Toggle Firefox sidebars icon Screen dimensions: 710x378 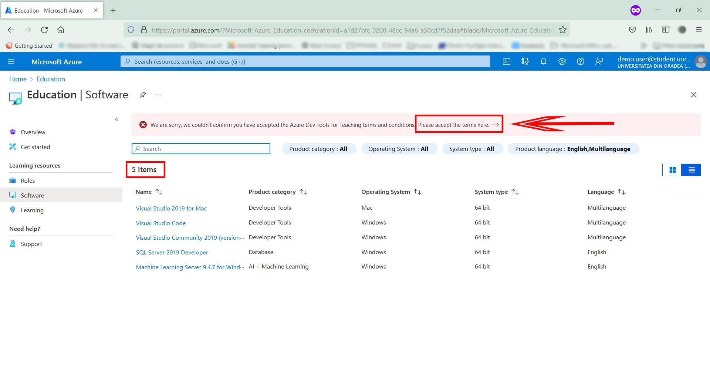tap(666, 30)
